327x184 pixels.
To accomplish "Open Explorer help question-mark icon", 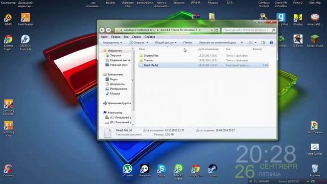I will coord(271,42).
